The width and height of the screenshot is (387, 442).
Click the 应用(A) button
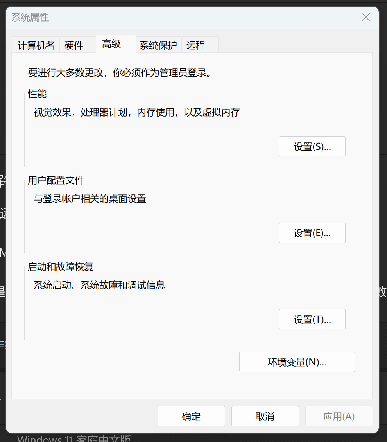pos(339,416)
